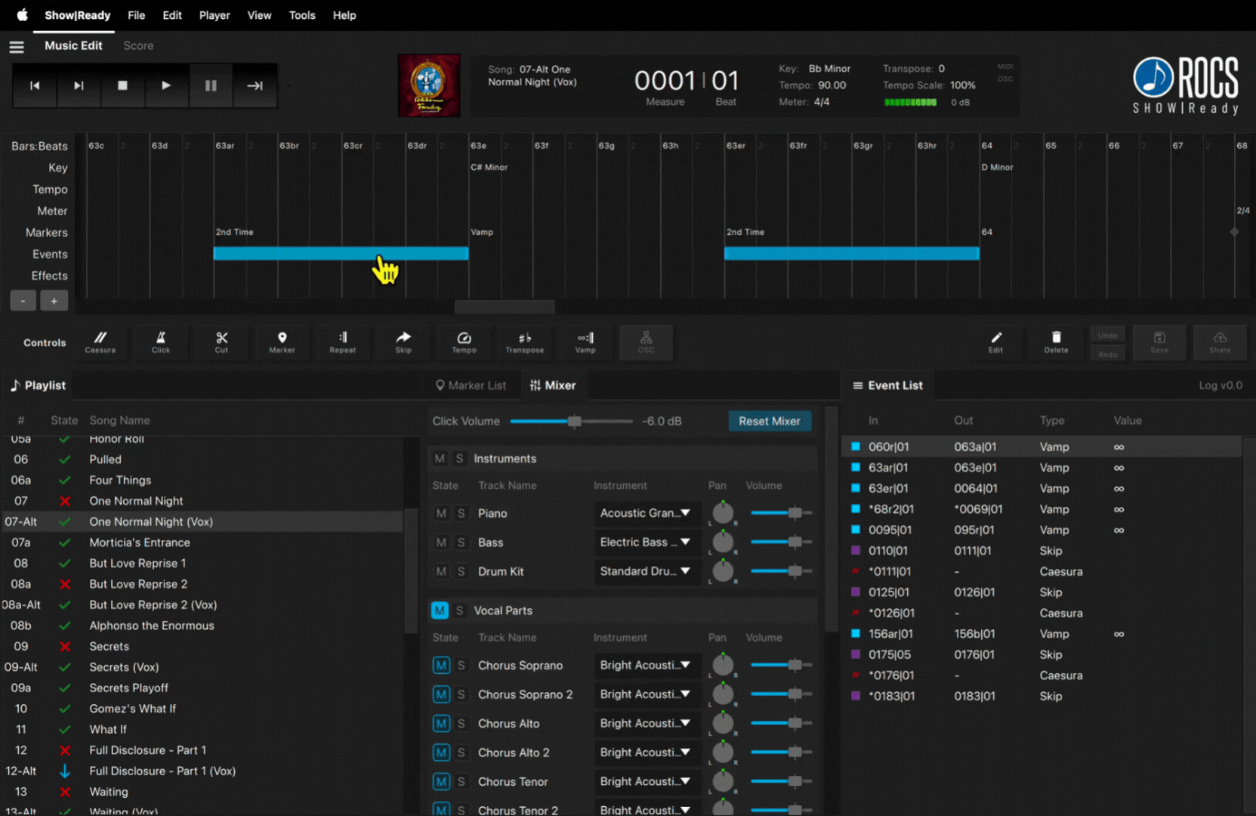
Task: Unmute the Chorus Soprano track
Action: pyautogui.click(x=441, y=666)
